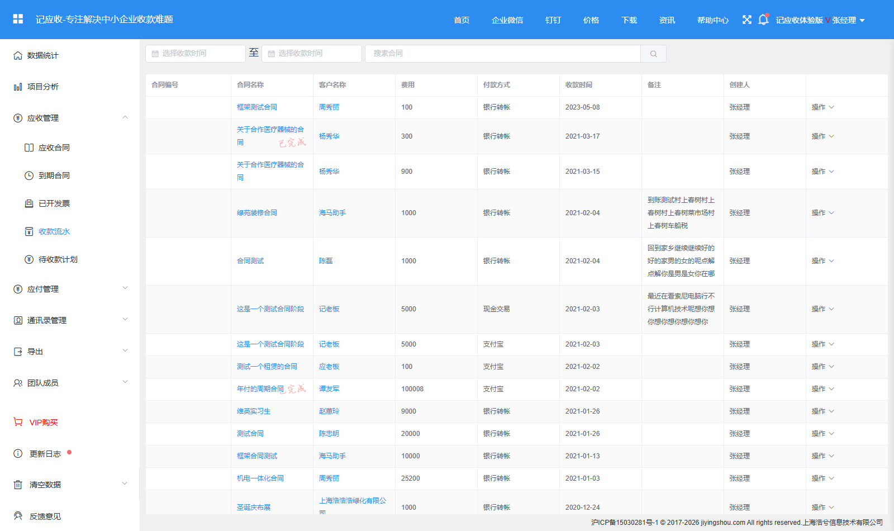Open 张经理 user dropdown
This screenshot has height=531, width=894.
848,20
